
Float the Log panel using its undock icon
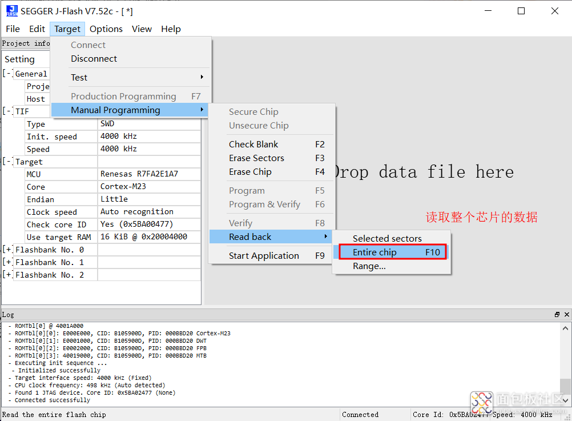557,315
